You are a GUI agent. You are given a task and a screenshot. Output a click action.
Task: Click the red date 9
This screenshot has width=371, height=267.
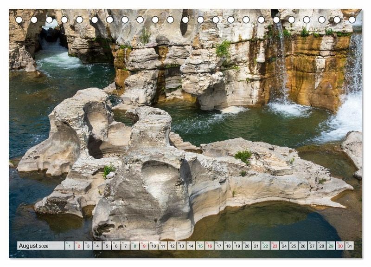144,246
